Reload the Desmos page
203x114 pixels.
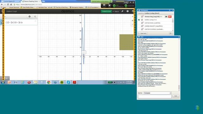(x=8, y=4)
